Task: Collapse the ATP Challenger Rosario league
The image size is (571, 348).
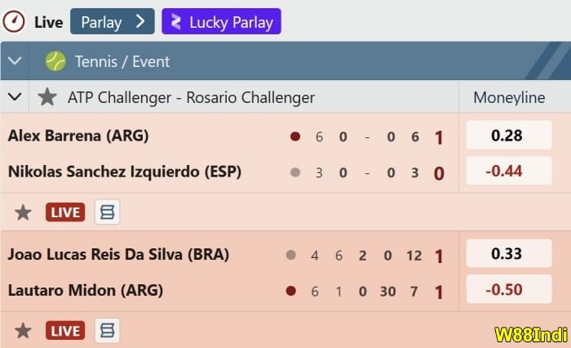Action: pos(14,97)
